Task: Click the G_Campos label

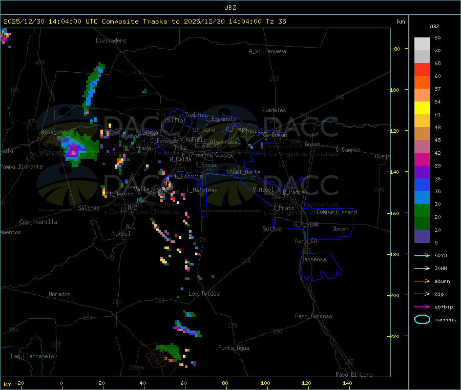Action: pyautogui.click(x=348, y=150)
